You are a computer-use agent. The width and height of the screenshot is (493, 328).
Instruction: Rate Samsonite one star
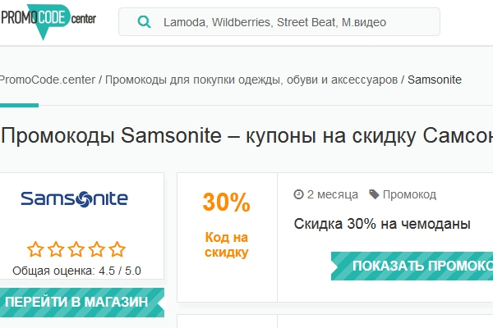click(35, 249)
